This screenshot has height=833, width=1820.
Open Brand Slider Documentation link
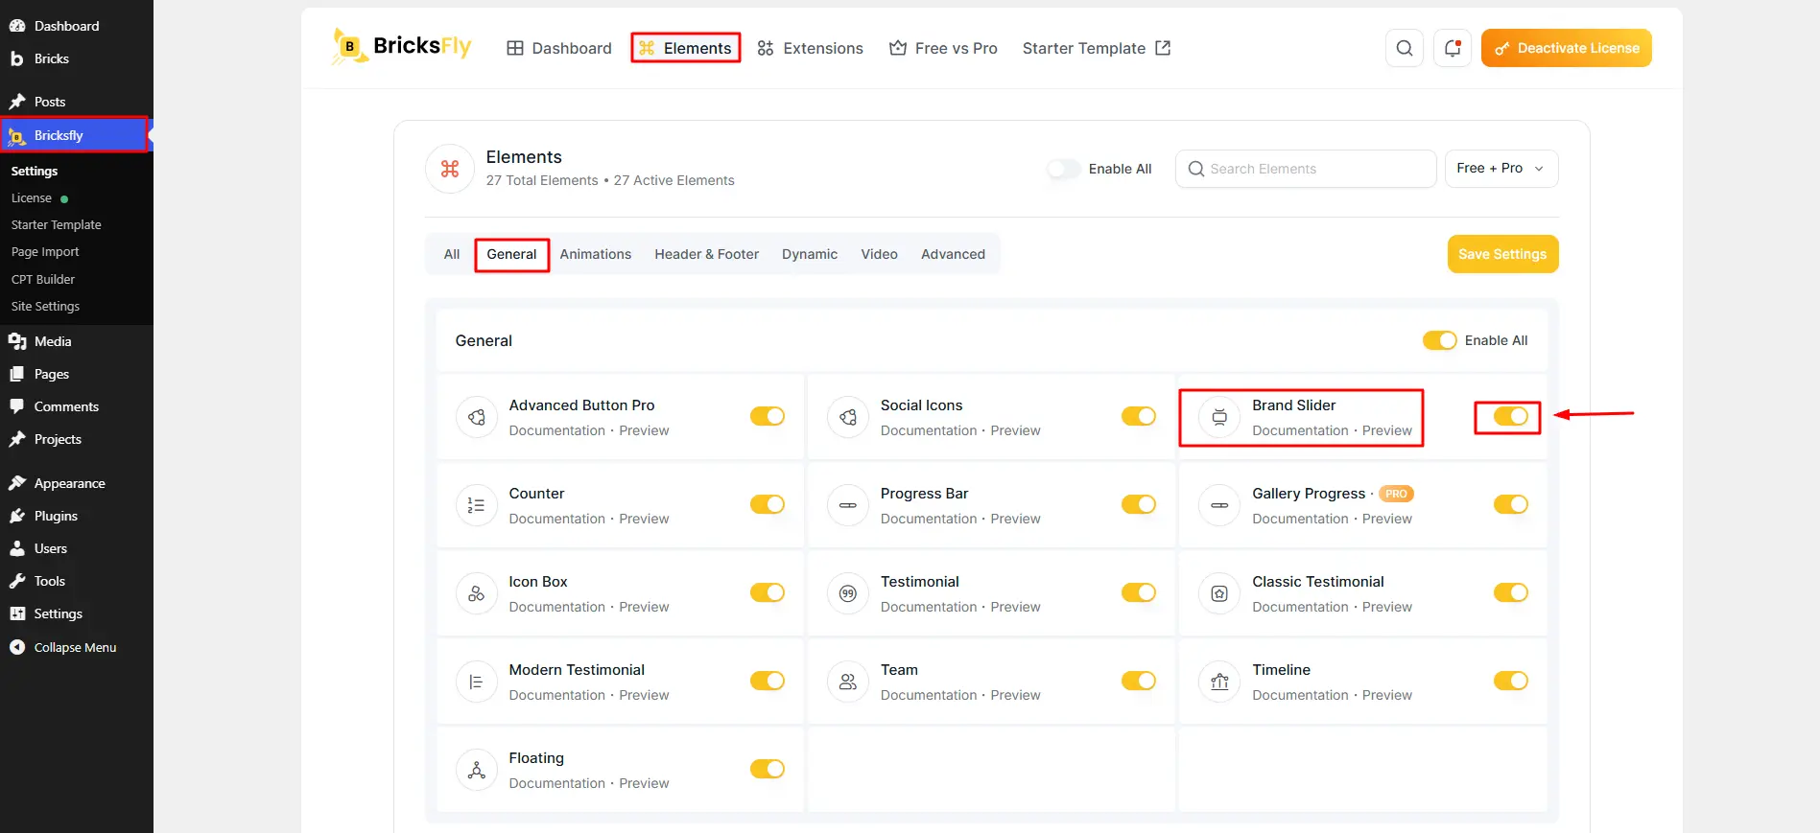click(x=1300, y=430)
